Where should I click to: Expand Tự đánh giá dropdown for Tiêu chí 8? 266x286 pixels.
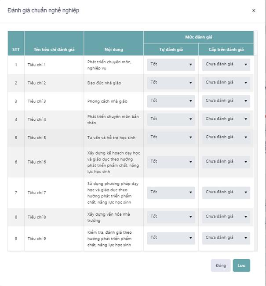171,217
